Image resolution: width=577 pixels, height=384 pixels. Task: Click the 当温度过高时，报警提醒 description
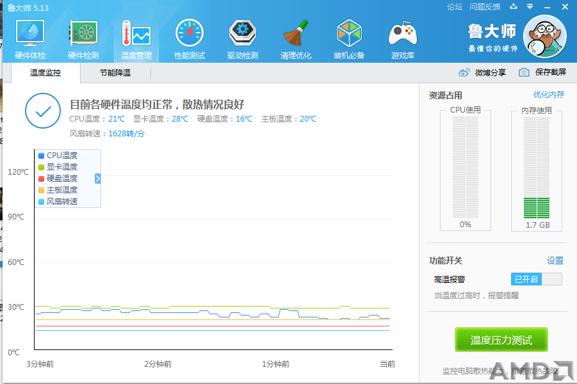click(x=476, y=295)
